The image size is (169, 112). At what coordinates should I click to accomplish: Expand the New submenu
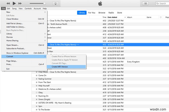click(x=24, y=12)
